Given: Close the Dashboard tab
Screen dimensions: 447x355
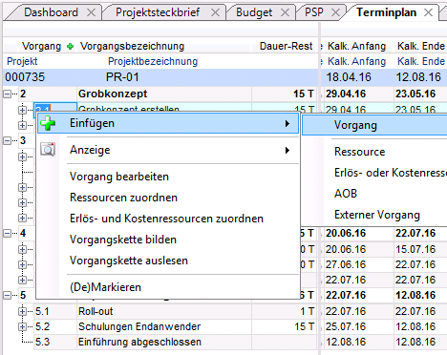Looking at the screenshot, I should pyautogui.click(x=92, y=12).
